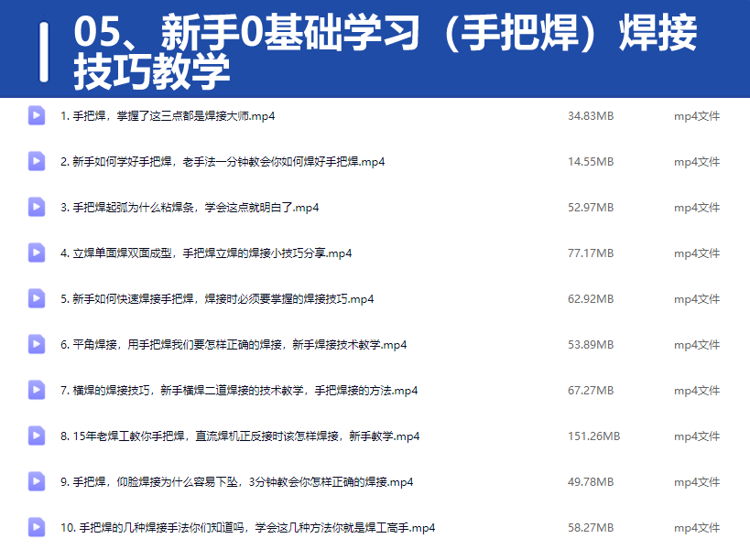
Task: Click the video icon for file 8 15年老焊工
Action: (37, 436)
